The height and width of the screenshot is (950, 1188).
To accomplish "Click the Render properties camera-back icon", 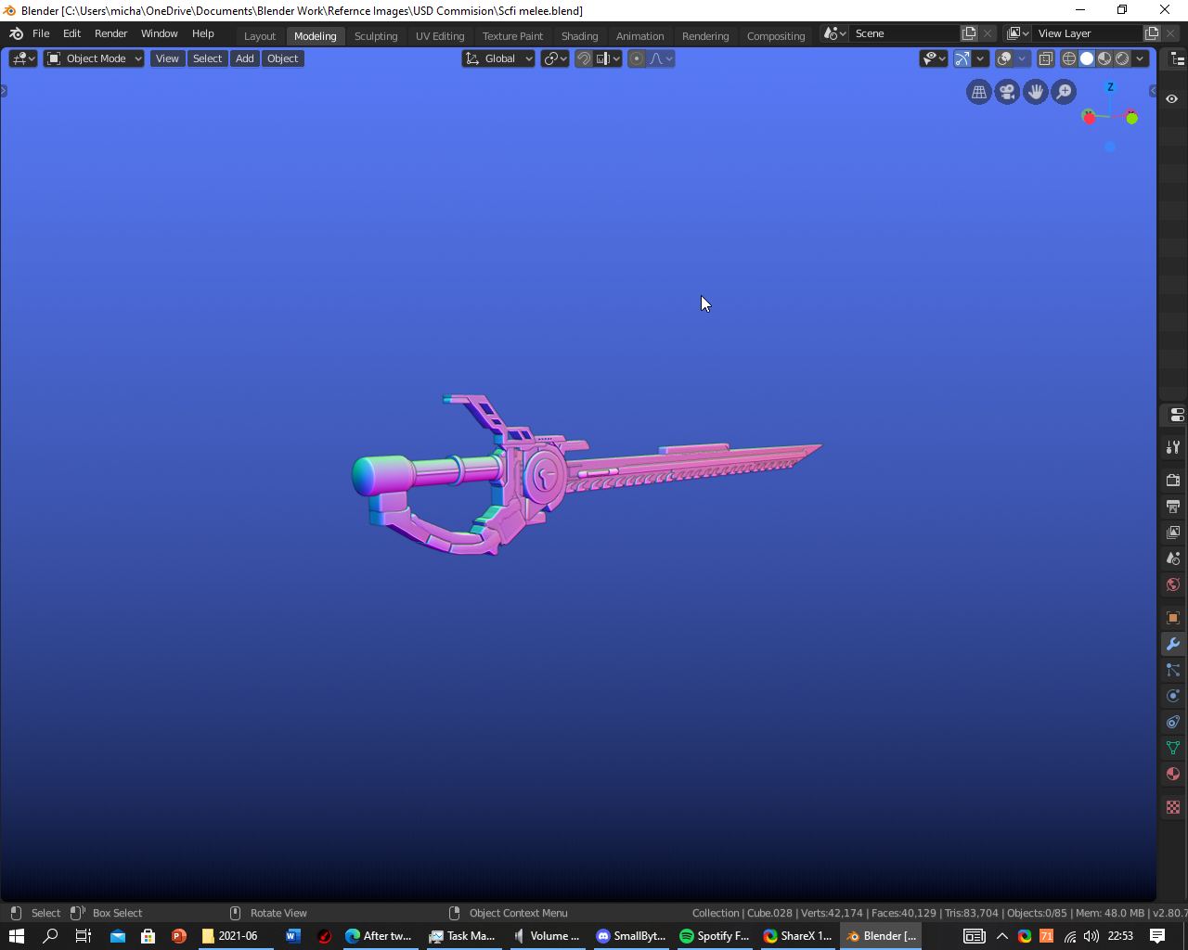I will [1173, 480].
